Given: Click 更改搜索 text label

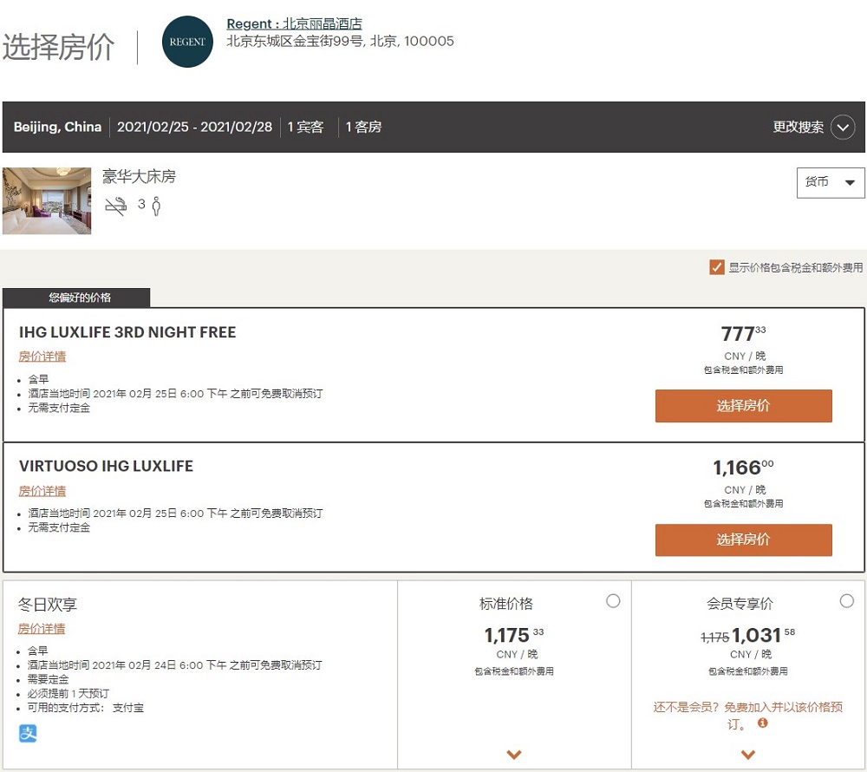Looking at the screenshot, I should pyautogui.click(x=798, y=128).
